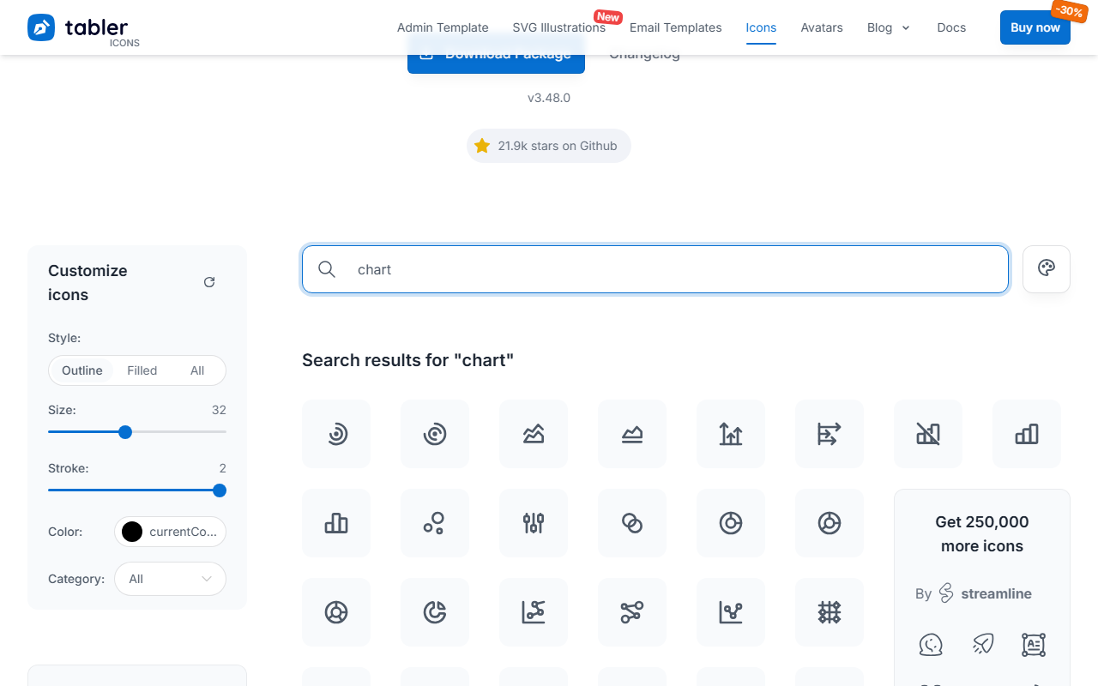
Task: Click the "Get 250,000 more icons" heading
Action: tap(982, 534)
